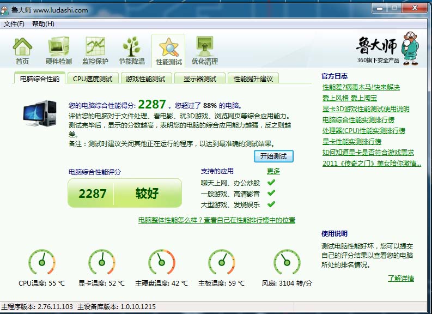Open the 节能降温 energy saving icon

pyautogui.click(x=132, y=51)
